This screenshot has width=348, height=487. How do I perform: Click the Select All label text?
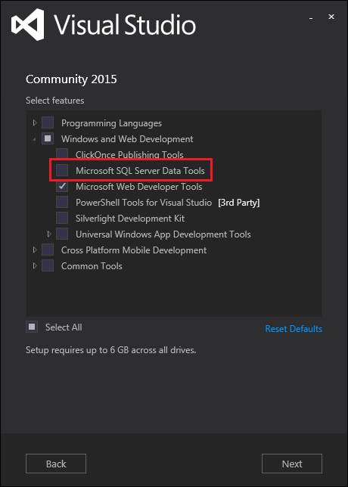(64, 327)
